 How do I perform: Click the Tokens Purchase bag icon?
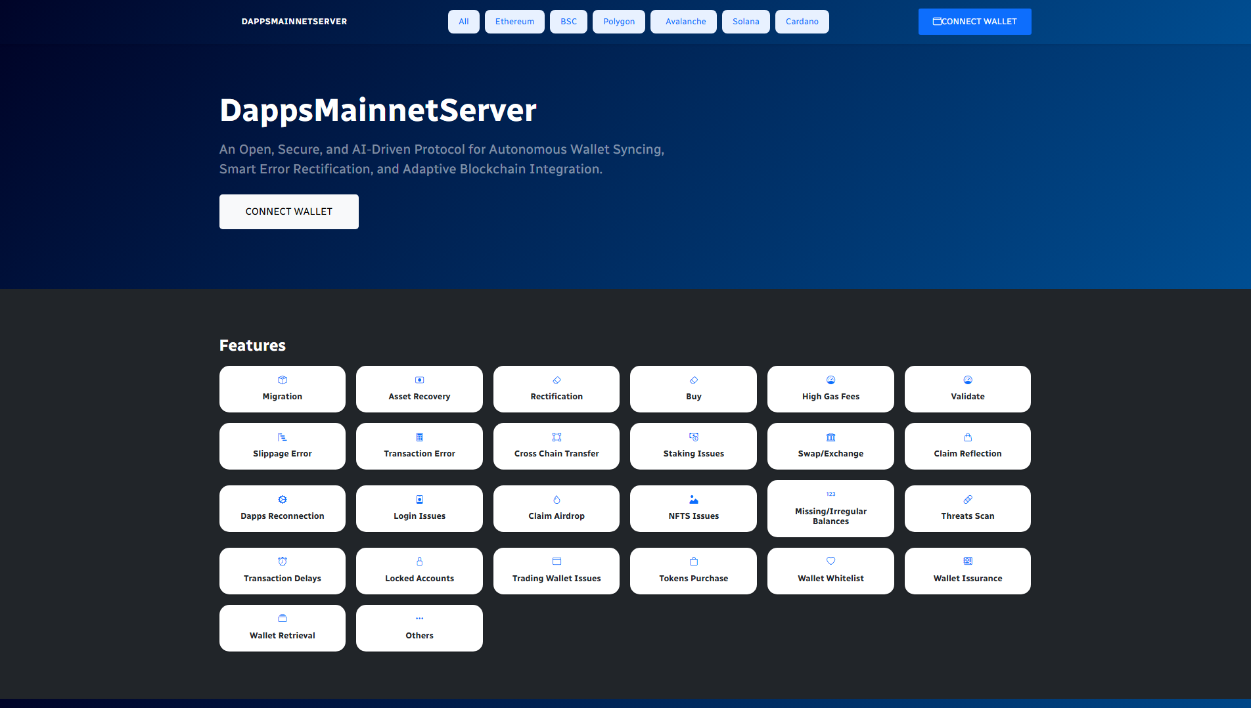694,561
